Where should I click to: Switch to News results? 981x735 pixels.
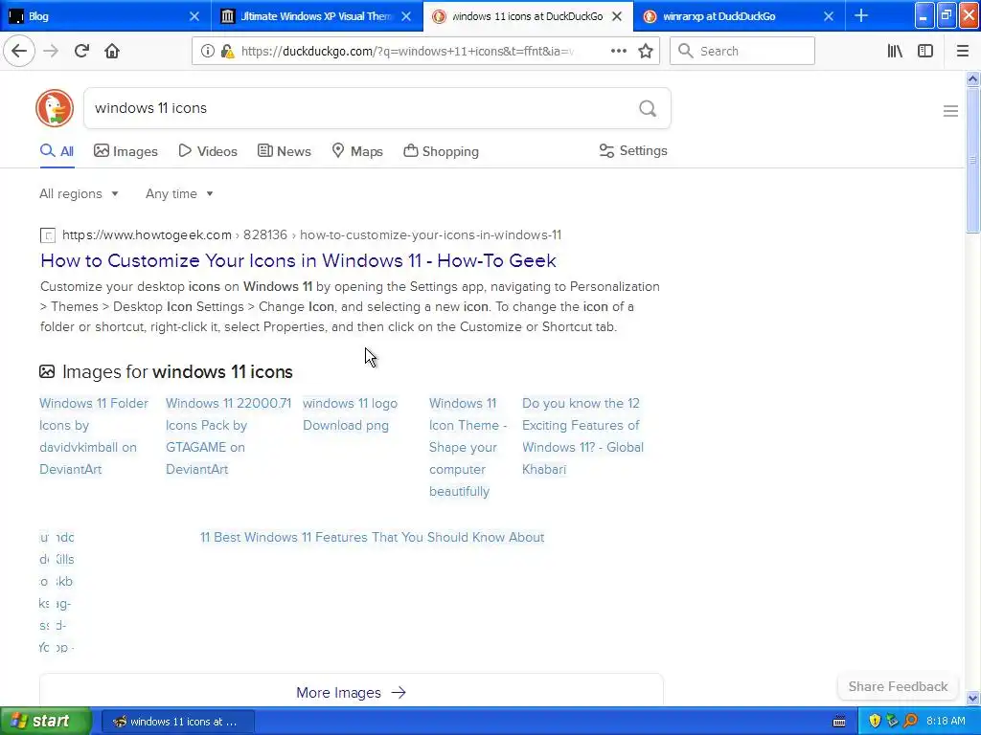coord(284,151)
